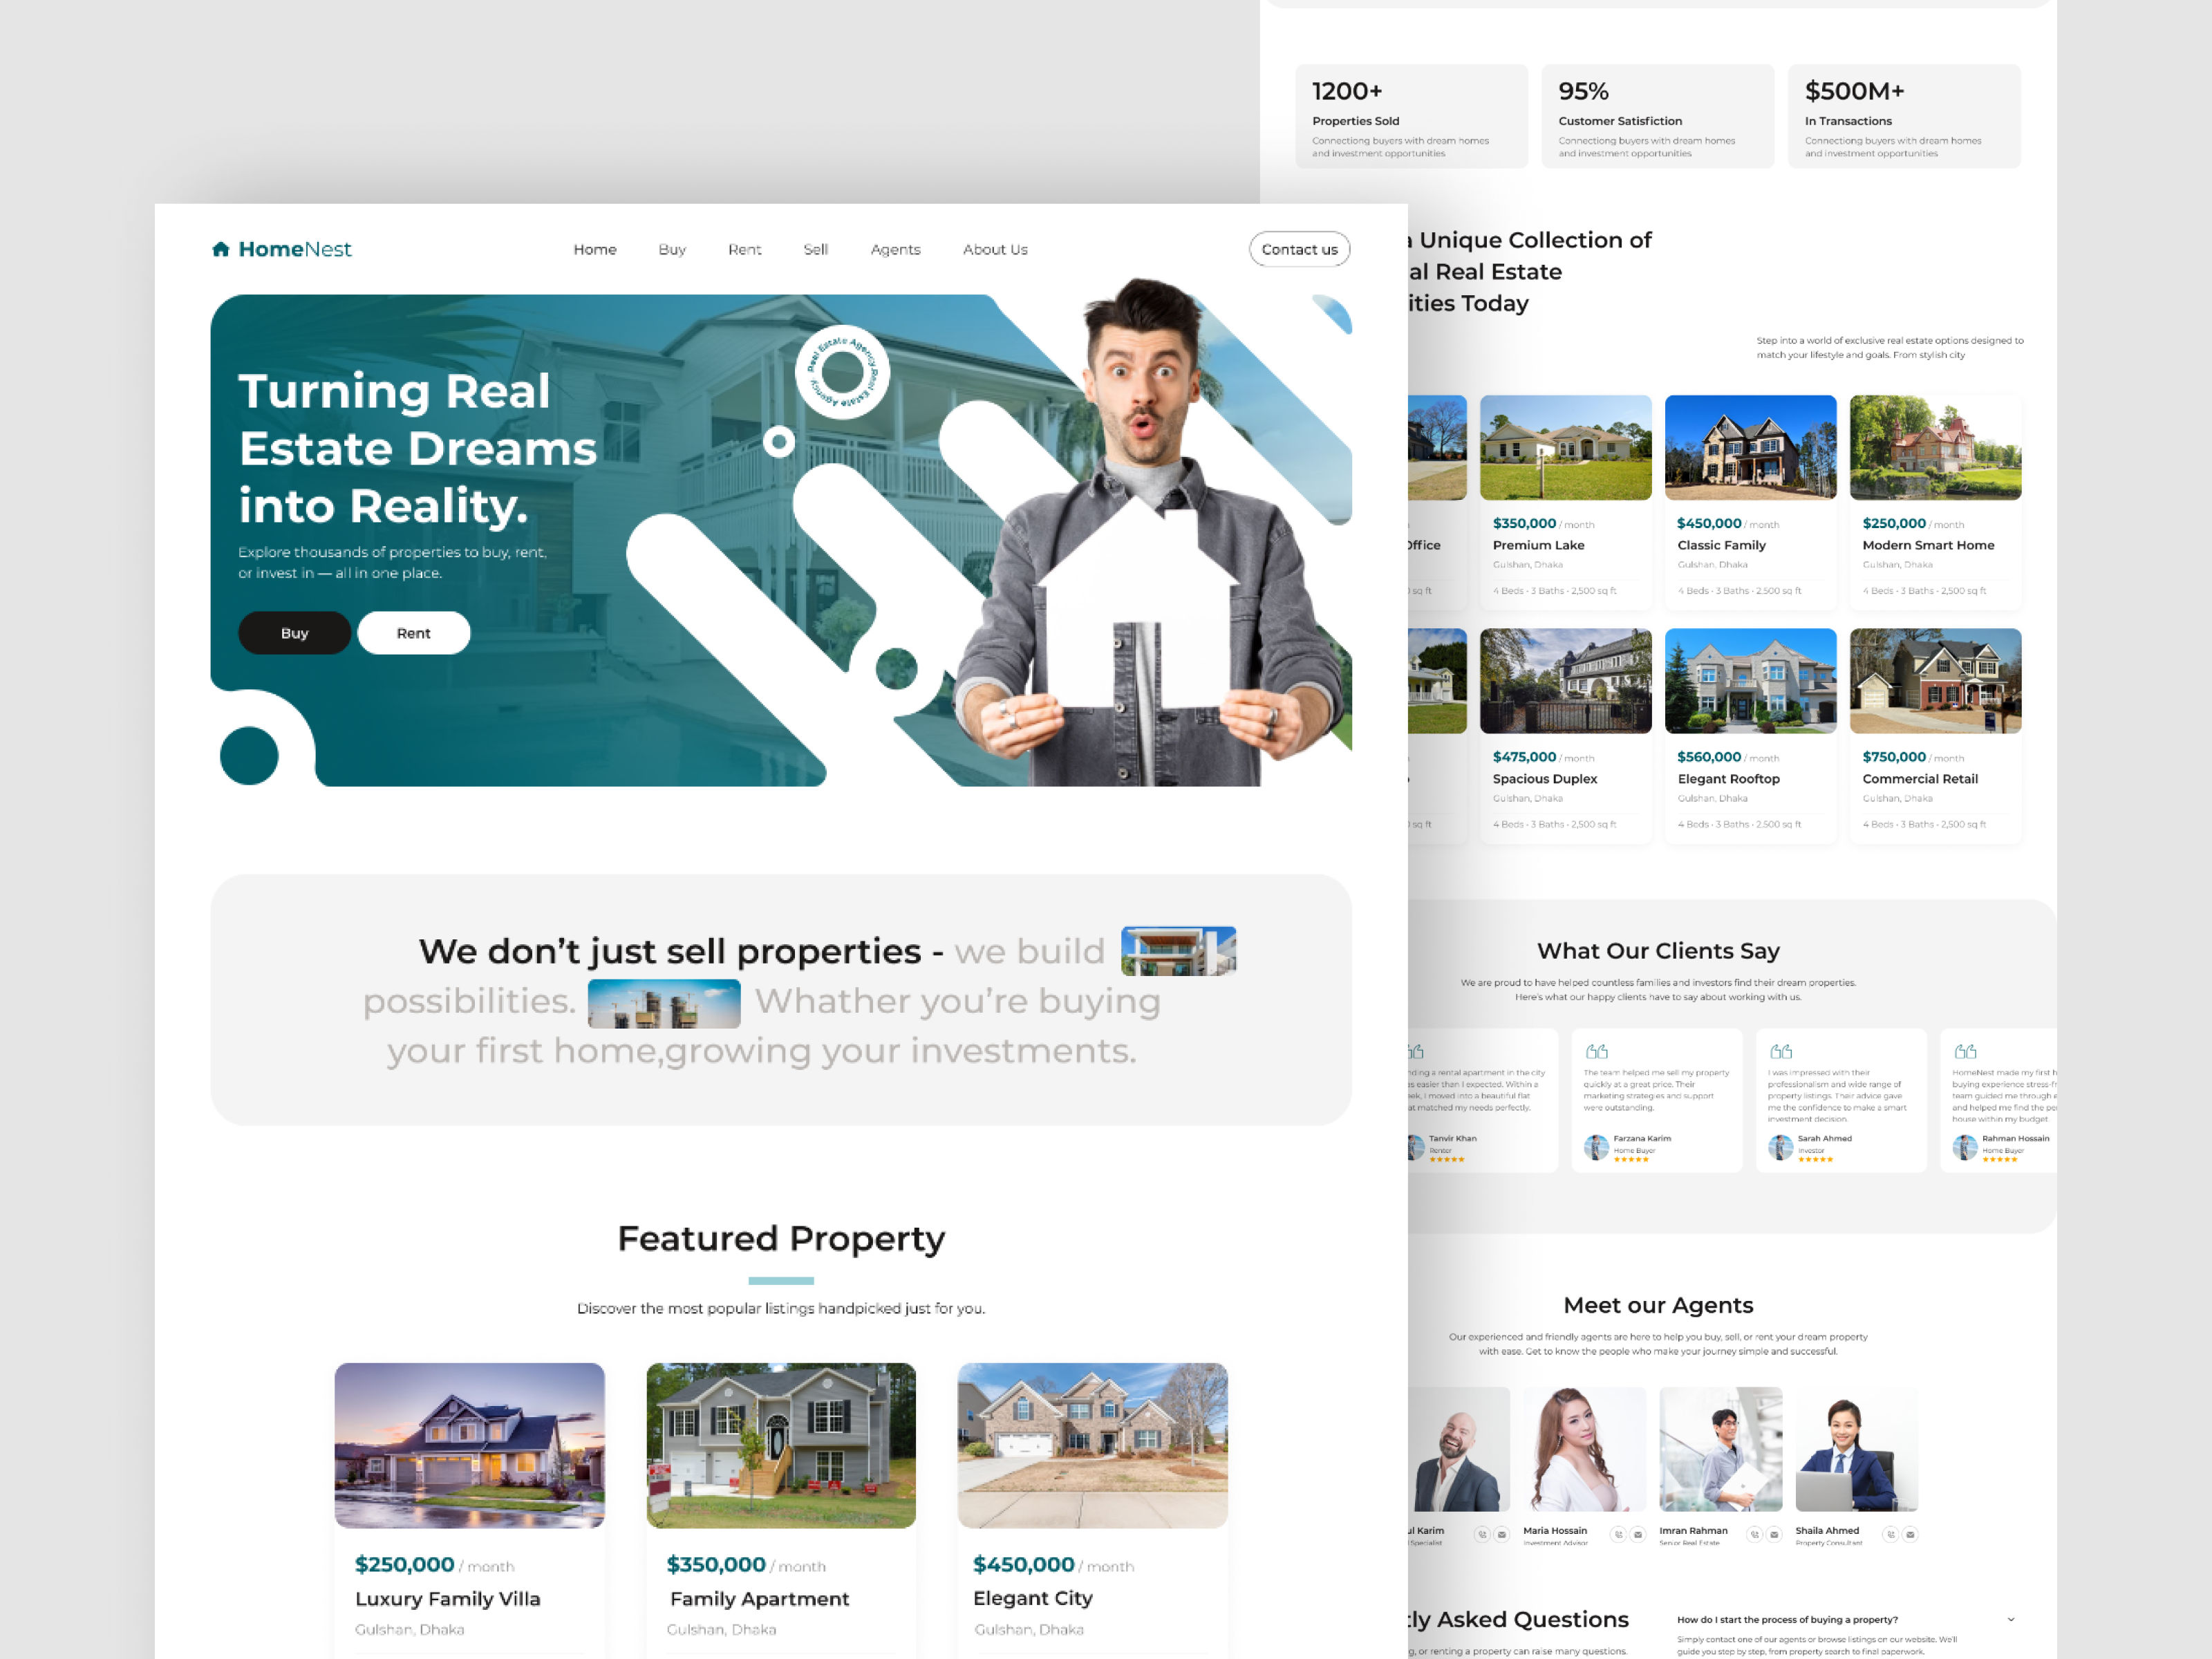This screenshot has width=2212, height=1659.
Task: Click Maria Hossain's portrait photo
Action: pos(1584,1449)
